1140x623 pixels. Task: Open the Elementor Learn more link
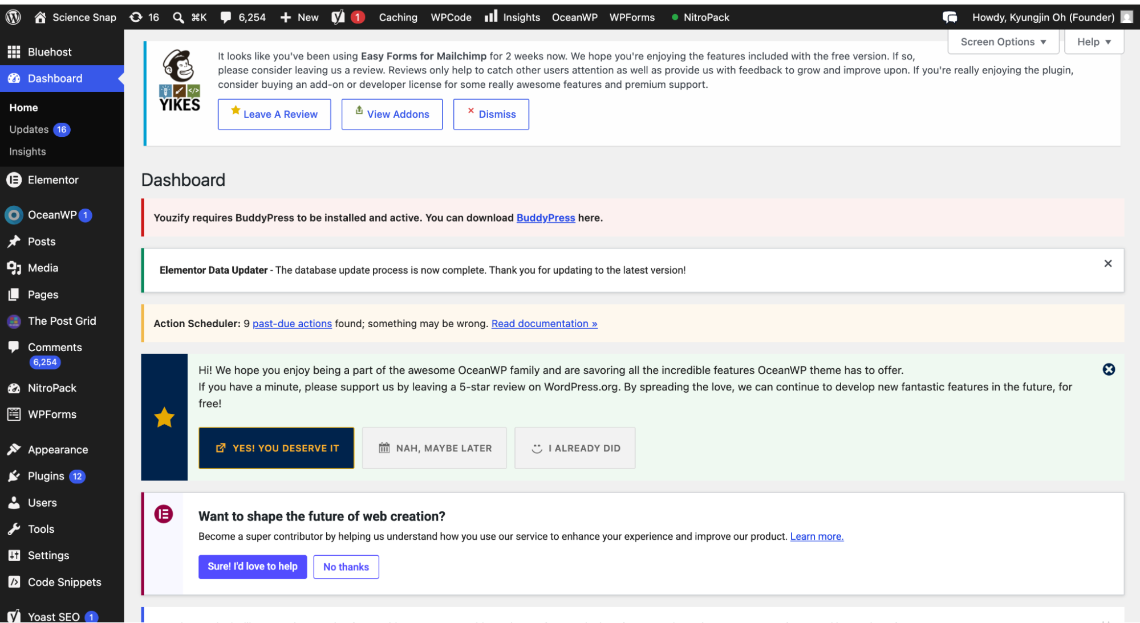coord(817,536)
